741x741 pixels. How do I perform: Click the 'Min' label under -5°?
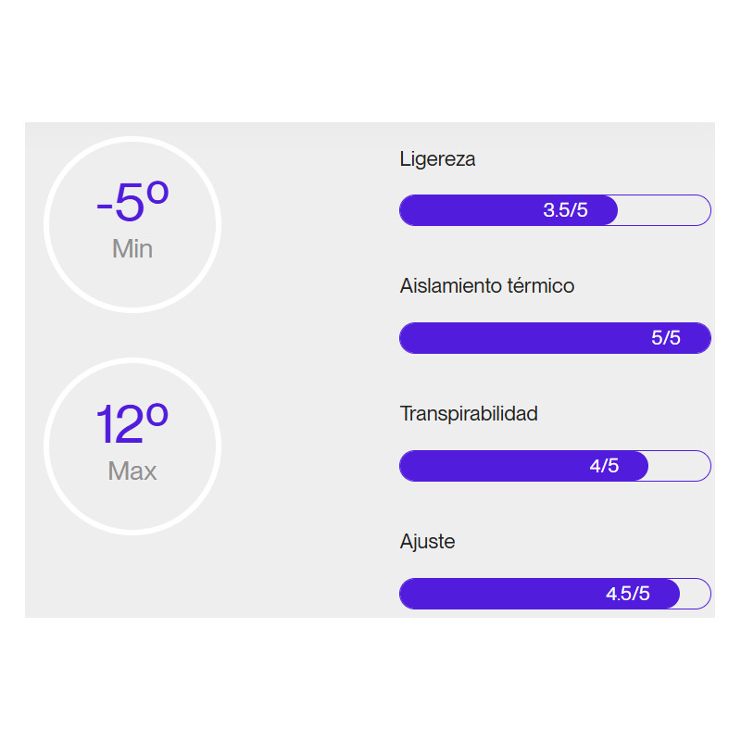pyautogui.click(x=132, y=249)
